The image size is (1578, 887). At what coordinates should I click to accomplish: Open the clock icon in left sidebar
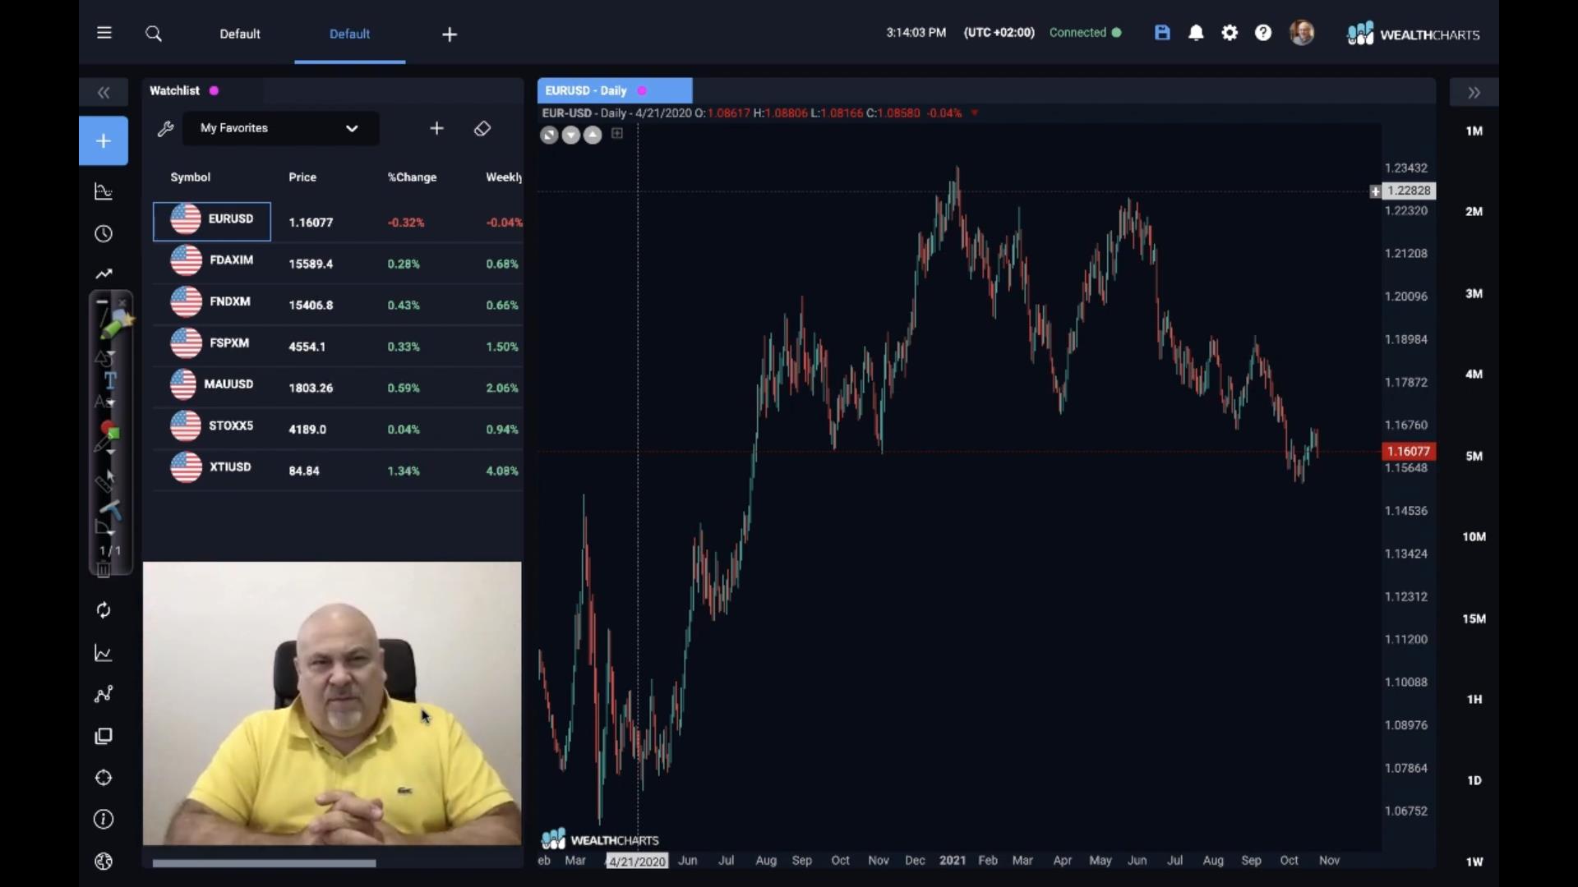104,234
